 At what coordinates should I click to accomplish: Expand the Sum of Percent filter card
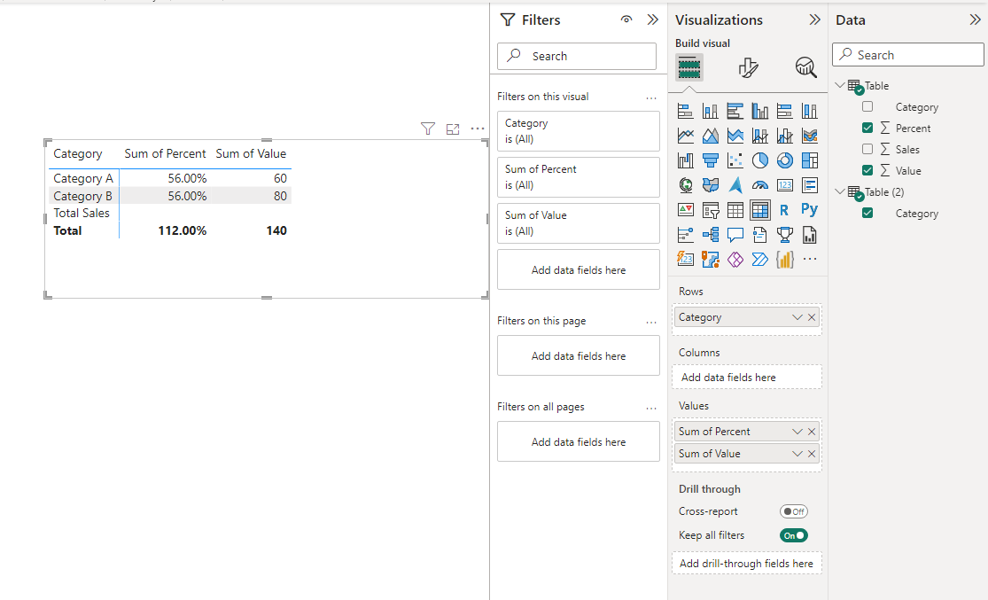[579, 177]
